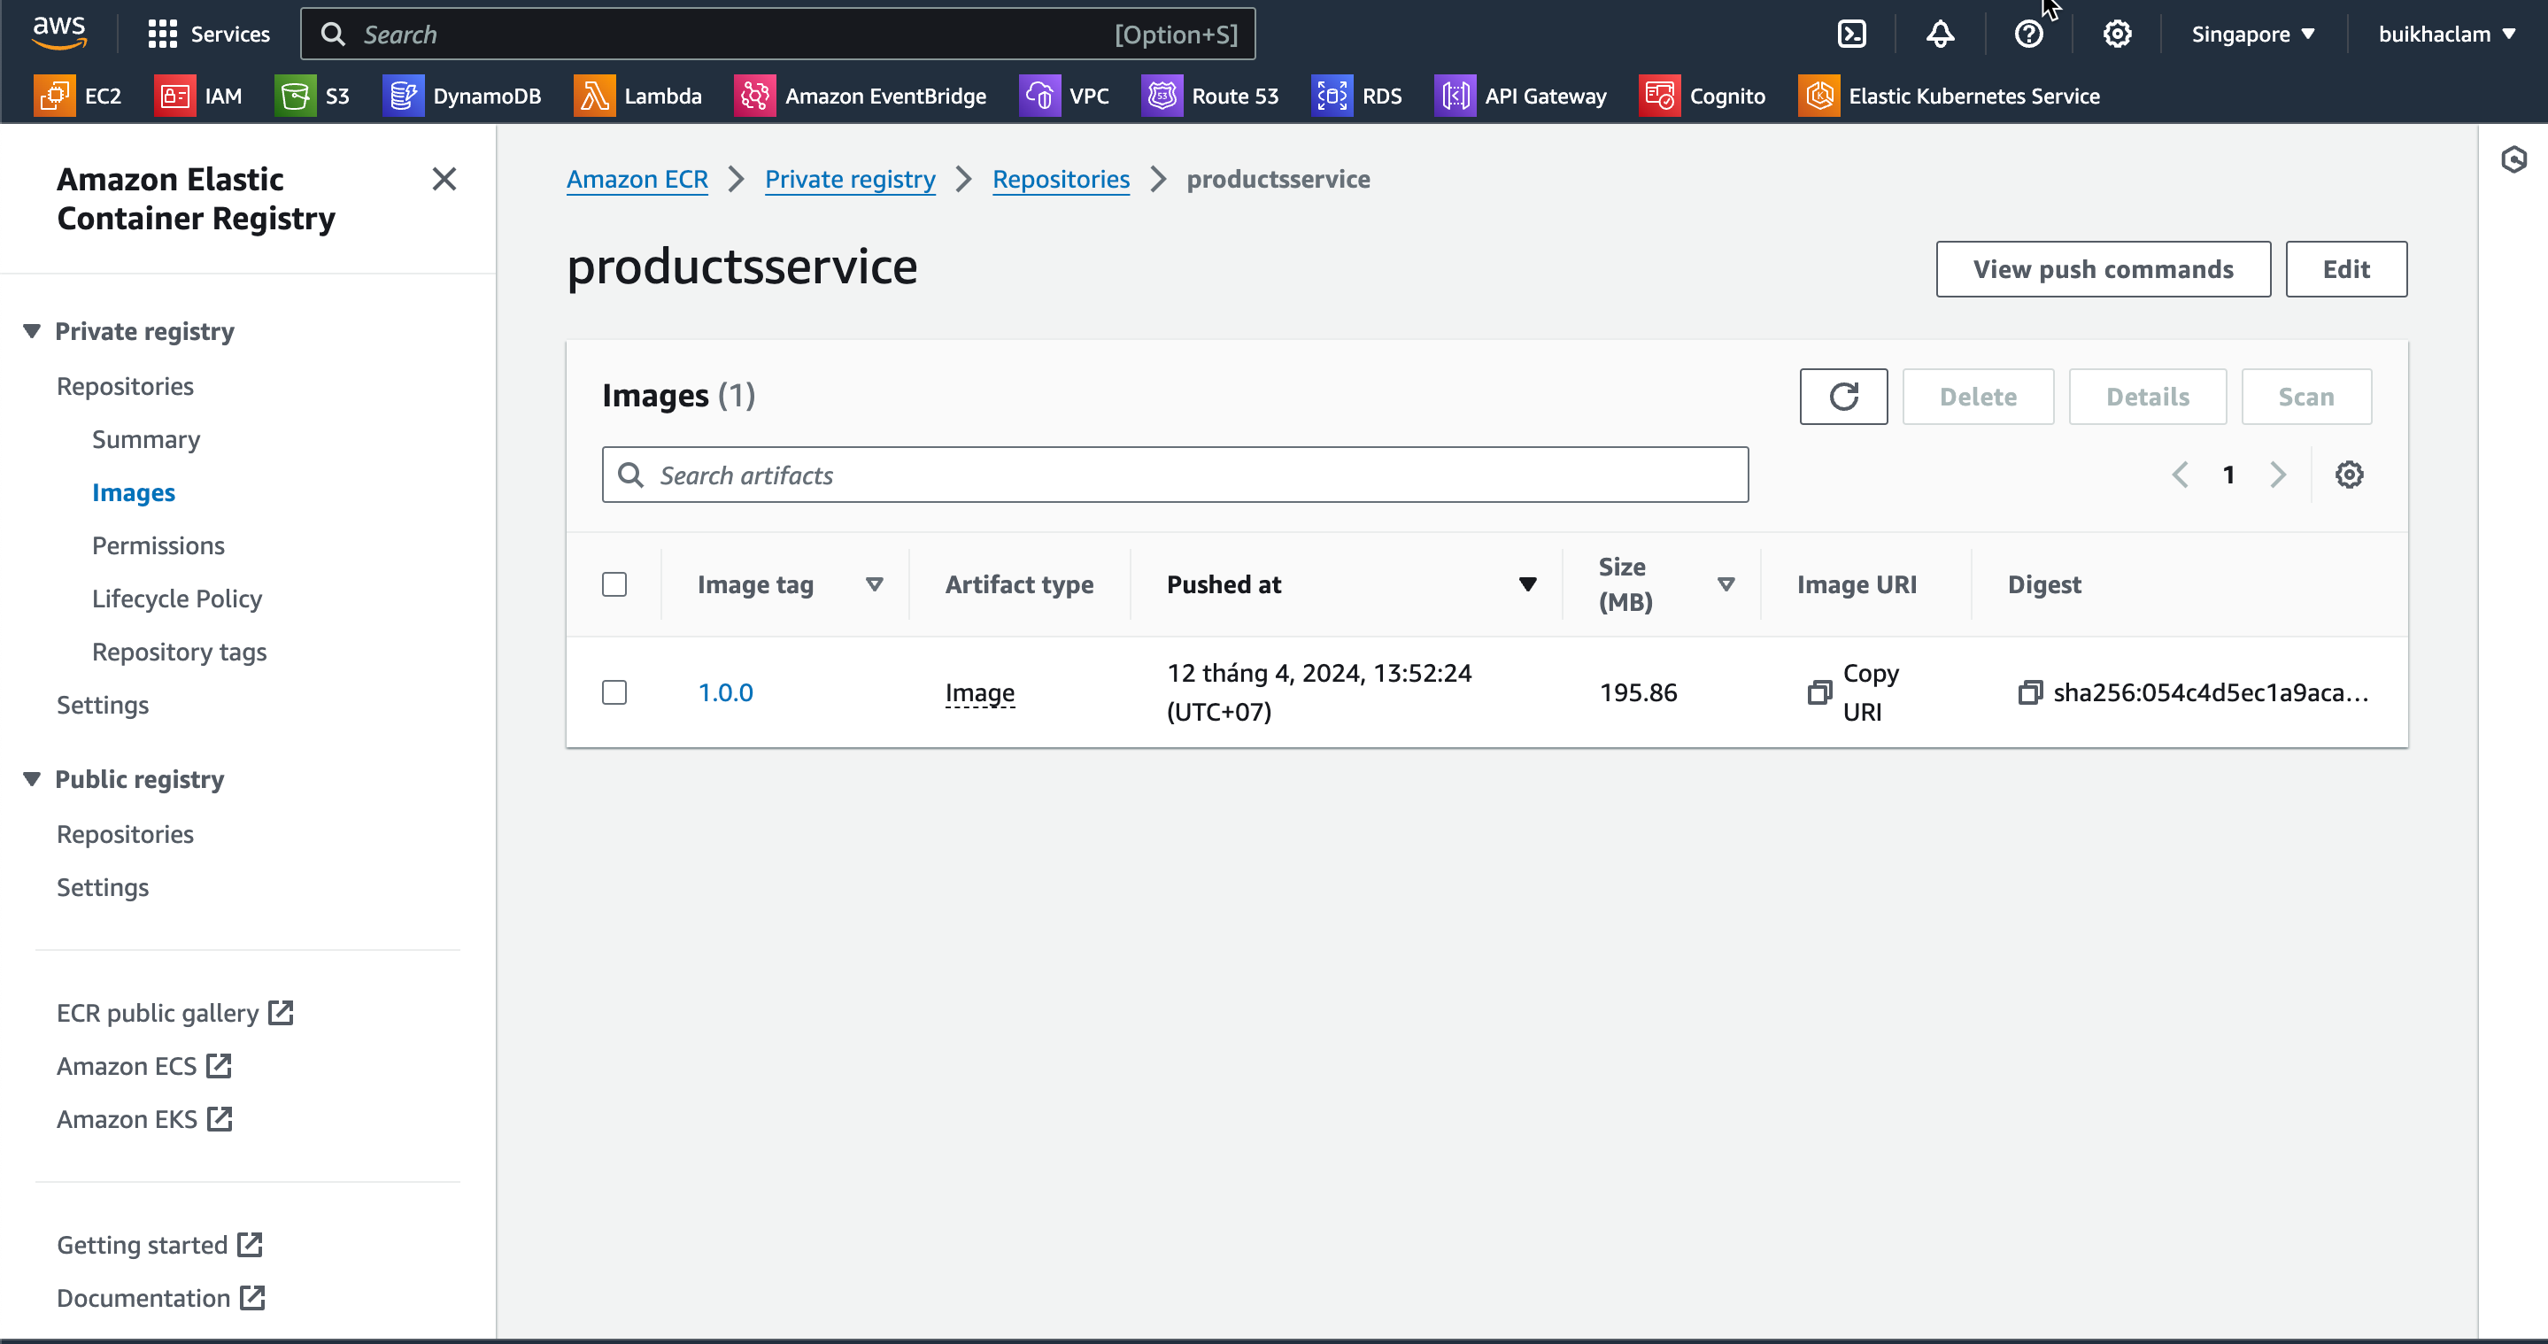Image resolution: width=2548 pixels, height=1344 pixels.
Task: Select all images with header checkbox
Action: [614, 584]
